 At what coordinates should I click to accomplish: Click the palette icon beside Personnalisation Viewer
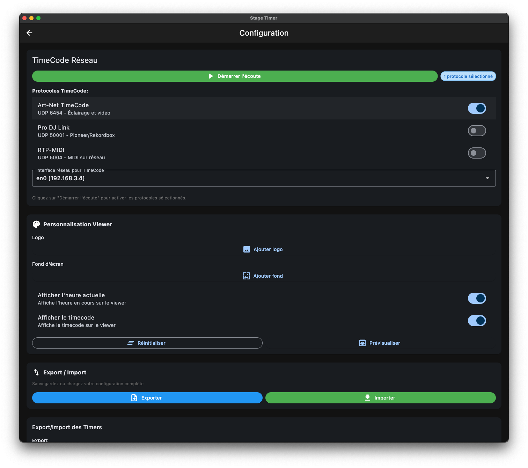tap(36, 224)
